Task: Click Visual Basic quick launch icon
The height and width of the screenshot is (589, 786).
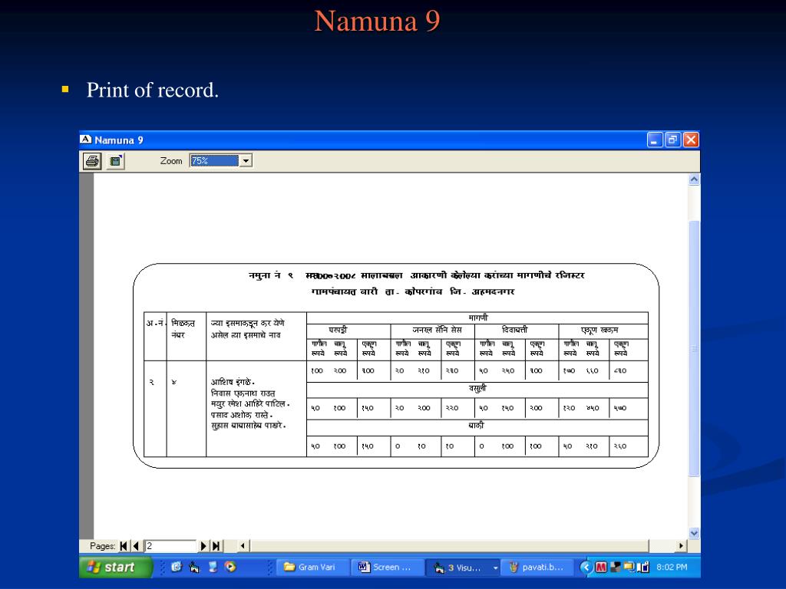Action: [194, 567]
